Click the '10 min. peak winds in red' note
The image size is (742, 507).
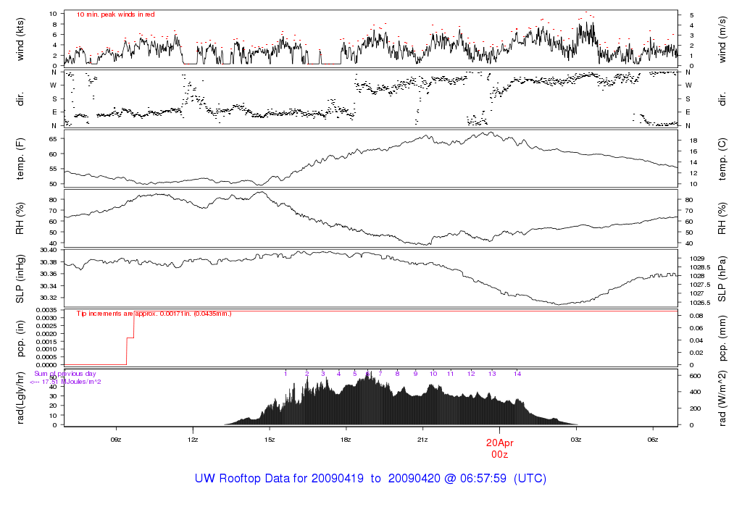click(115, 14)
